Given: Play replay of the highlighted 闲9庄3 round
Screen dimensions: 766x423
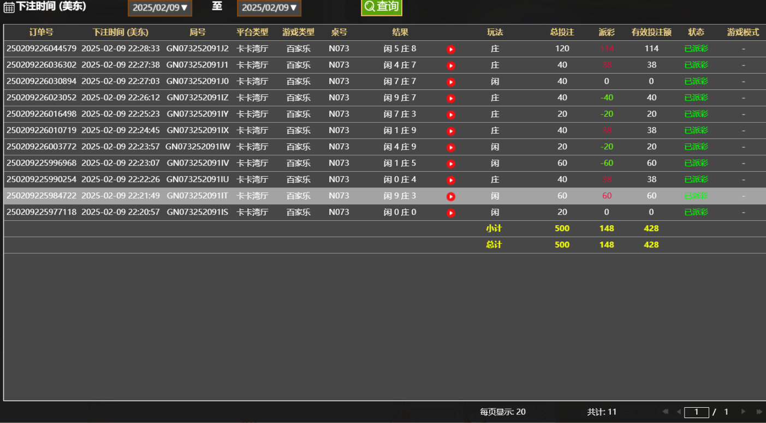Looking at the screenshot, I should click(x=450, y=196).
